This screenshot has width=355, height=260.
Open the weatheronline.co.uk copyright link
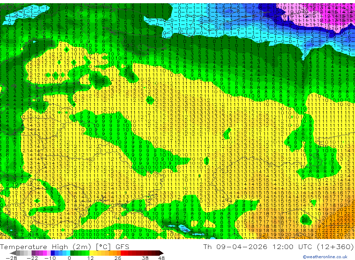tap(325, 256)
